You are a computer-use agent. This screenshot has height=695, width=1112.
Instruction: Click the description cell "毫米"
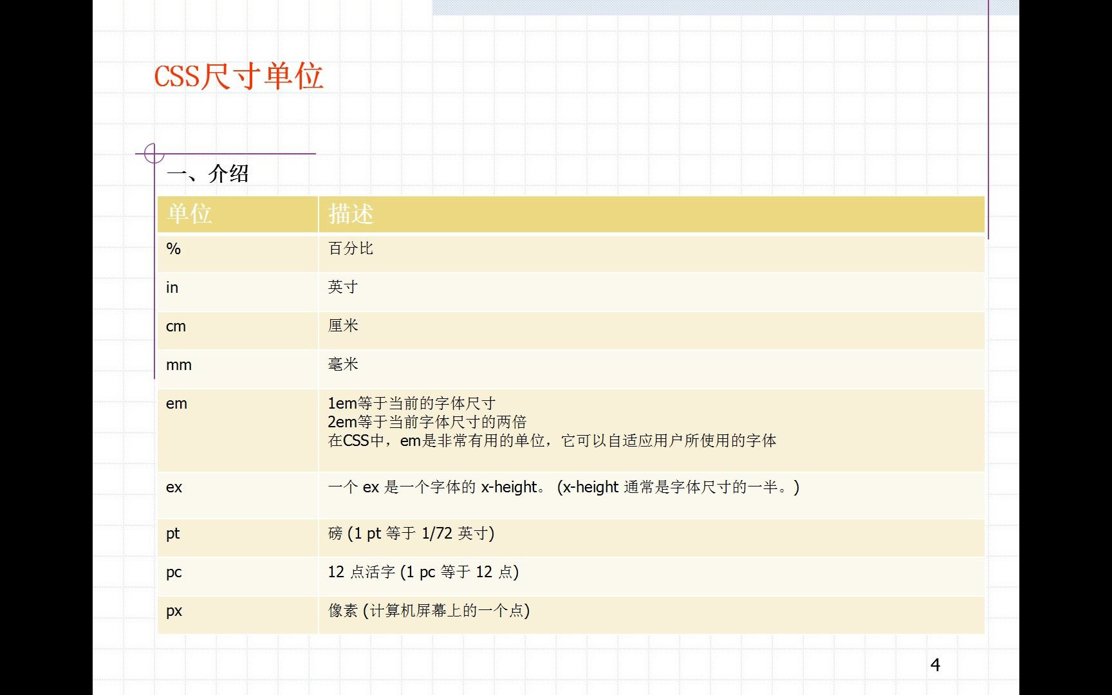pos(651,369)
